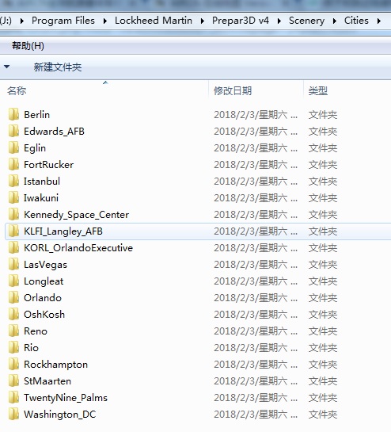Select the Istanbul folder name
Image resolution: width=391 pixels, height=432 pixels.
click(x=42, y=182)
